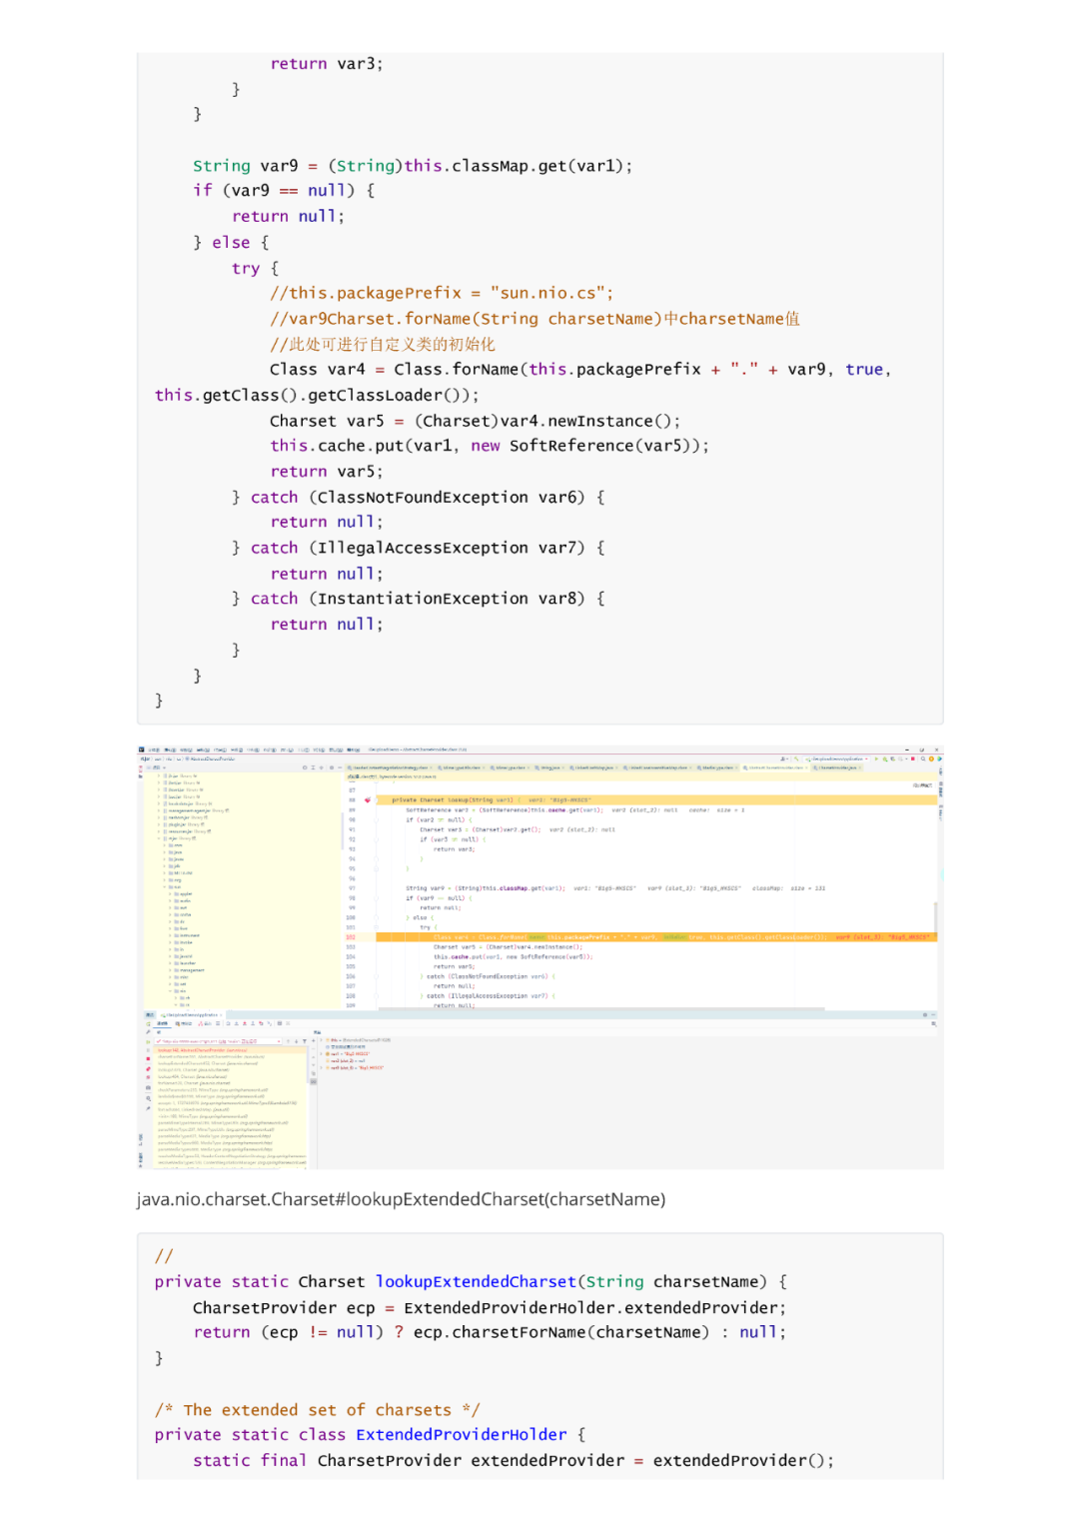Click the breakpoint icon at line 88
The width and height of the screenshot is (1079, 1530).
[x=367, y=800]
